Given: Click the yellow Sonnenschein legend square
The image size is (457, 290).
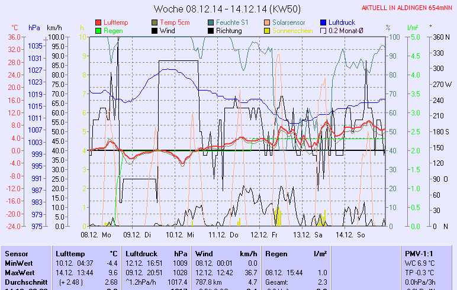Looking at the screenshot, I should pyautogui.click(x=268, y=31).
